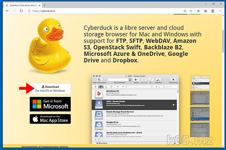Click the Backblaze flame drive icon
The height and width of the screenshot is (150, 226).
coord(99,94)
